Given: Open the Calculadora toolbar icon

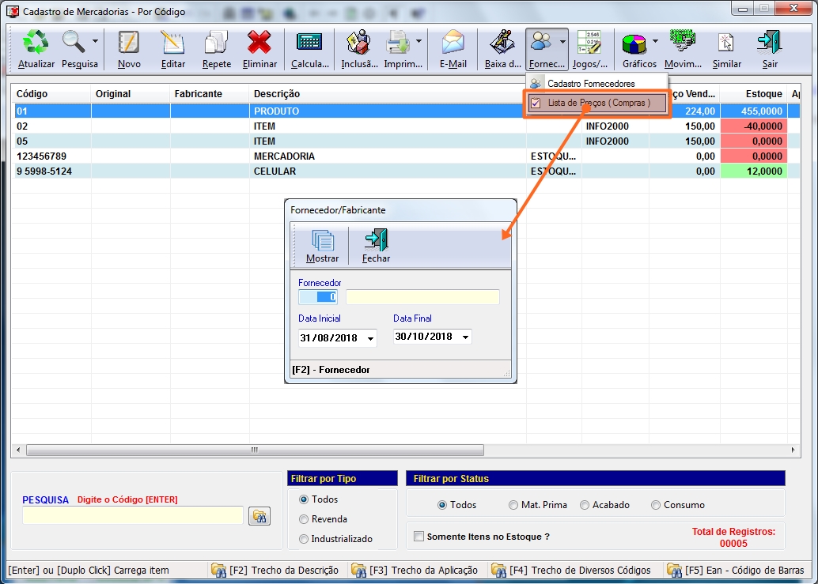Looking at the screenshot, I should [309, 43].
